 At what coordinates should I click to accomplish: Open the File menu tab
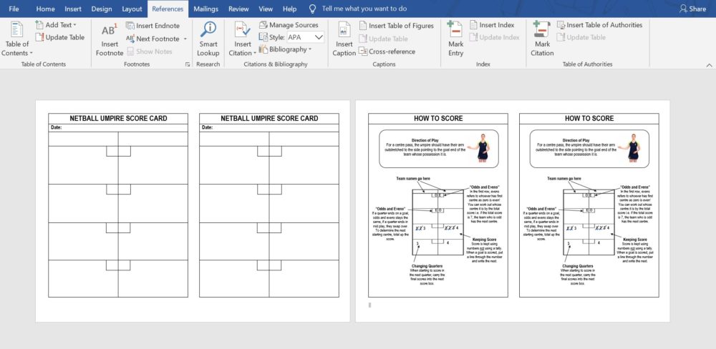click(14, 9)
